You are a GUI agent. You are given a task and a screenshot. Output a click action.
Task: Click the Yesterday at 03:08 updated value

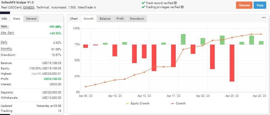[x=48, y=106]
